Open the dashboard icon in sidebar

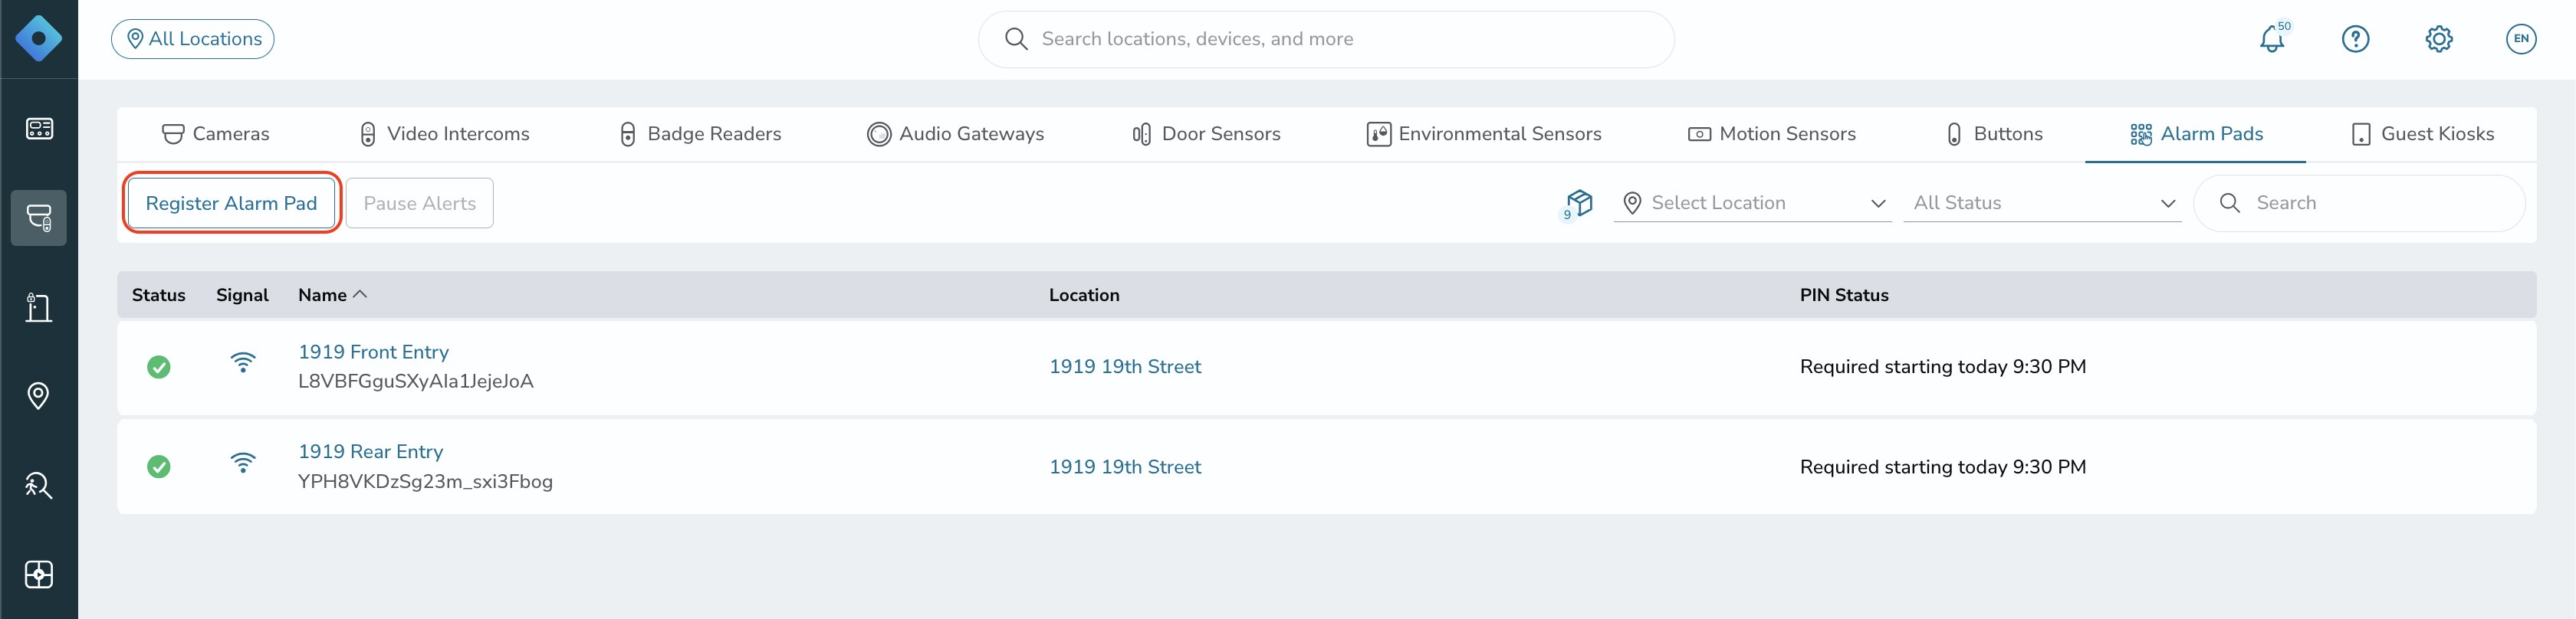click(x=39, y=129)
